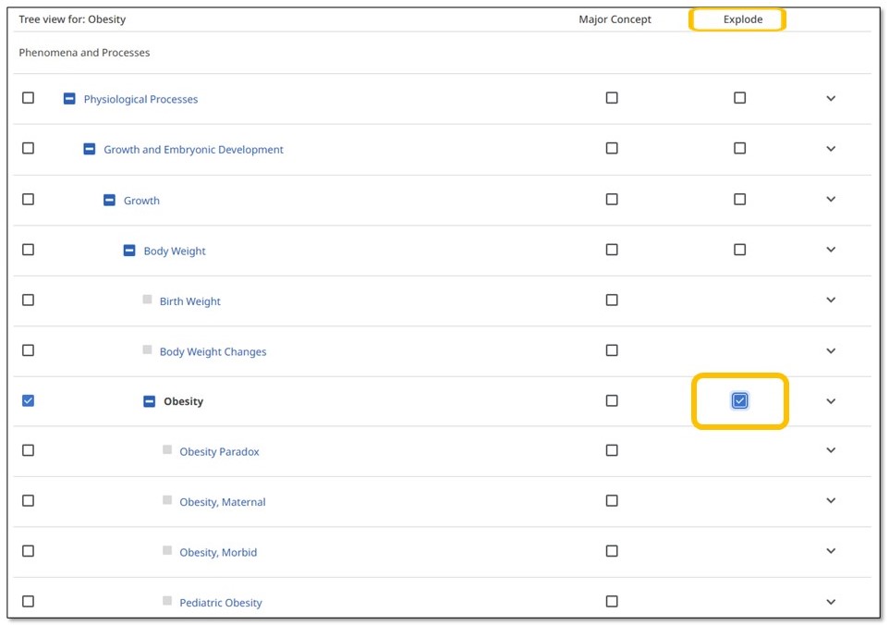The image size is (889, 625).
Task: Check Major Concept for Obesity, Morbid
Action: pyautogui.click(x=612, y=551)
